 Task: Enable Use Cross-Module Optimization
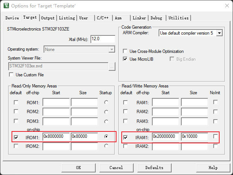pyautogui.click(x=125, y=51)
